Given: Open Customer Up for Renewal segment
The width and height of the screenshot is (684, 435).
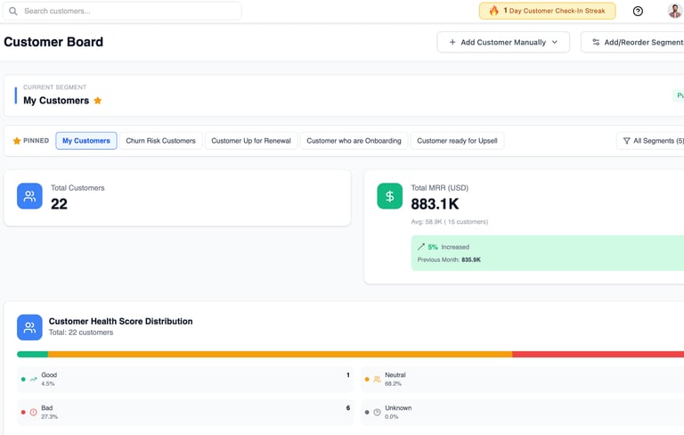Looking at the screenshot, I should [x=251, y=141].
